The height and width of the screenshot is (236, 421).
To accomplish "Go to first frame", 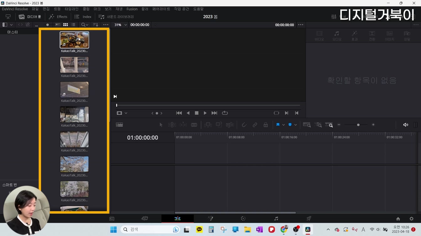I will (179, 113).
